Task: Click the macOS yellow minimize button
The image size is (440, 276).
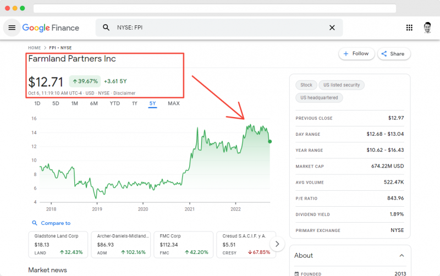Action: pyautogui.click(x=15, y=8)
